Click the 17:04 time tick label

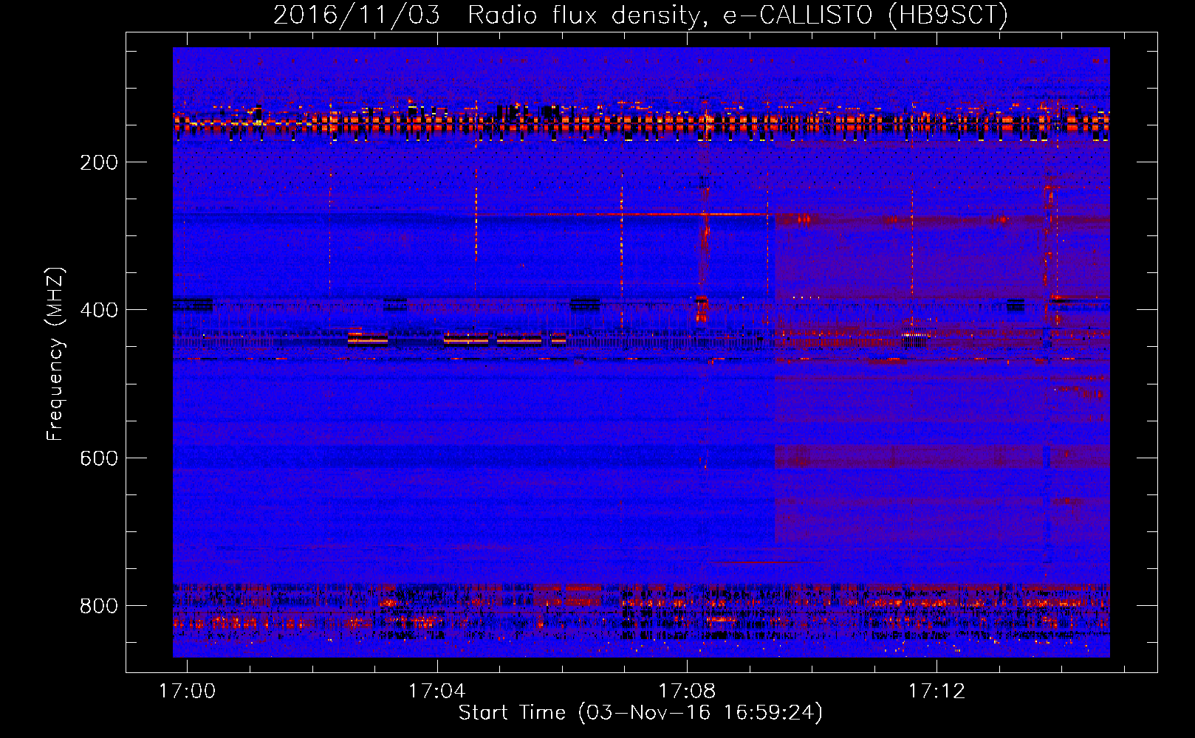point(437,691)
